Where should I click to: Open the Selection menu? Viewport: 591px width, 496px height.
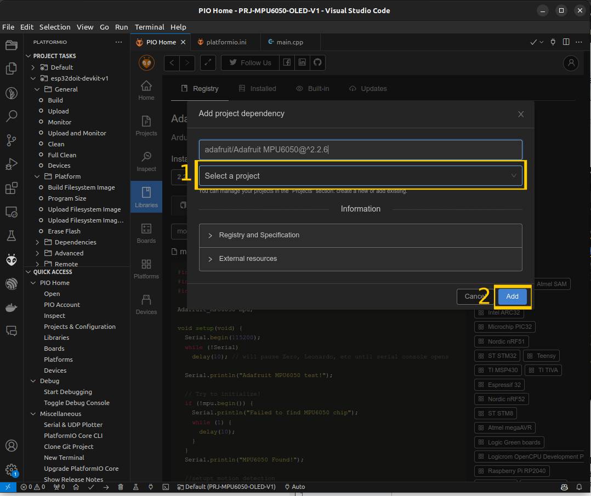pos(55,27)
